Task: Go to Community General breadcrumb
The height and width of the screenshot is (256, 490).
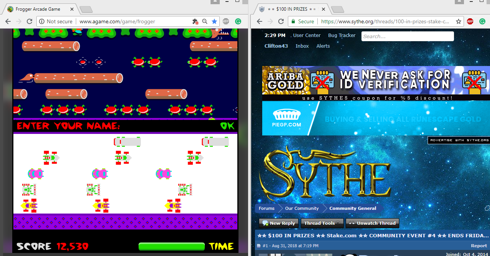Action: pos(353,208)
